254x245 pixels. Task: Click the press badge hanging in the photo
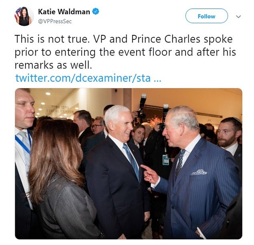[166, 160]
